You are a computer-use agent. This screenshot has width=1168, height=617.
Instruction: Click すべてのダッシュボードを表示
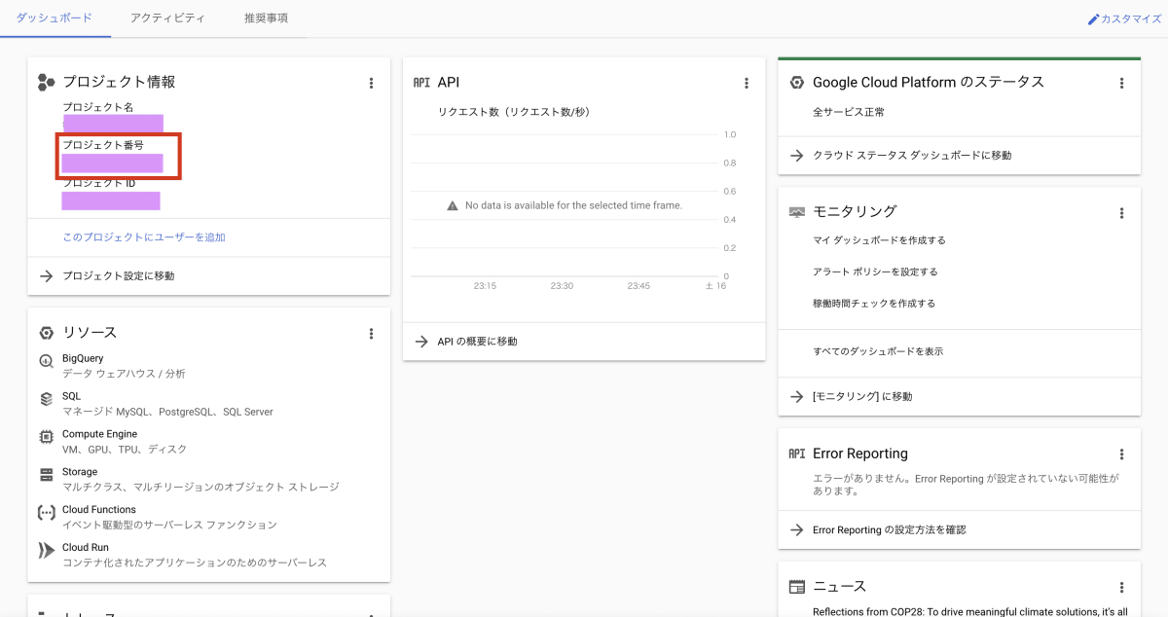click(x=878, y=351)
